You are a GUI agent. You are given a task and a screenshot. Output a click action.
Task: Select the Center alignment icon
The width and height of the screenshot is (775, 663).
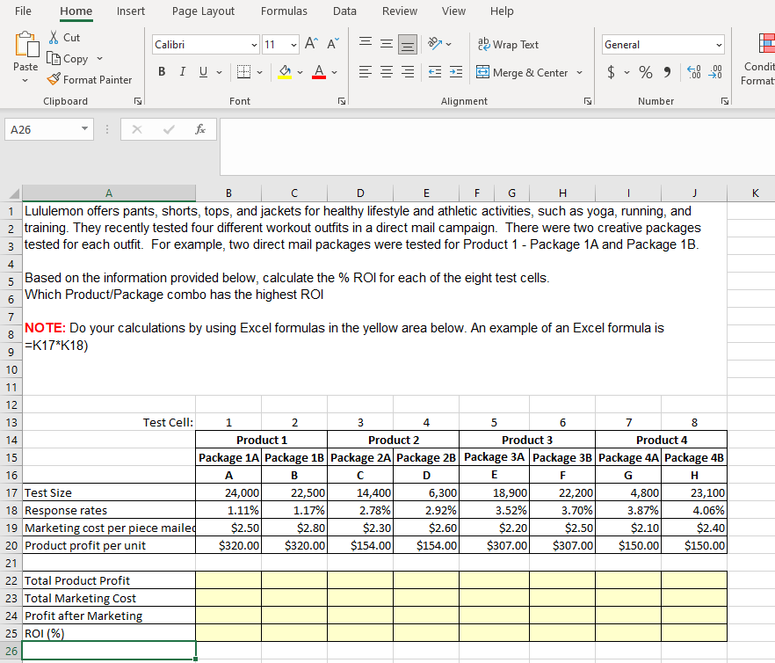pos(386,72)
